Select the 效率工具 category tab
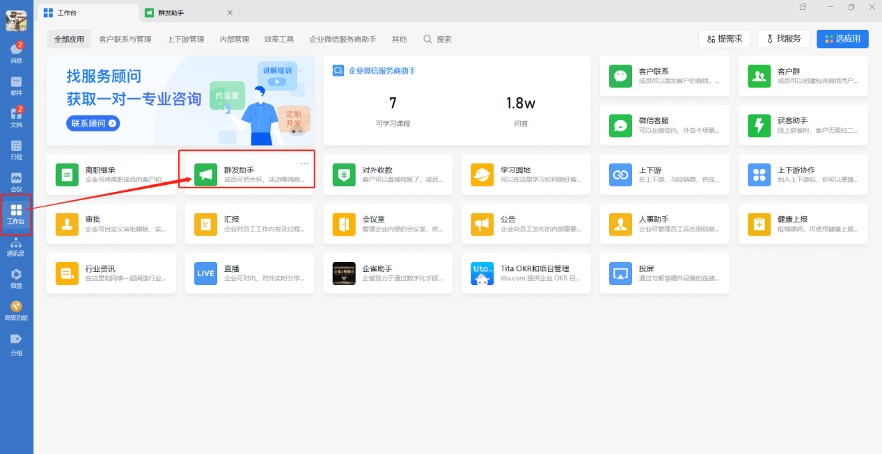 tap(279, 40)
